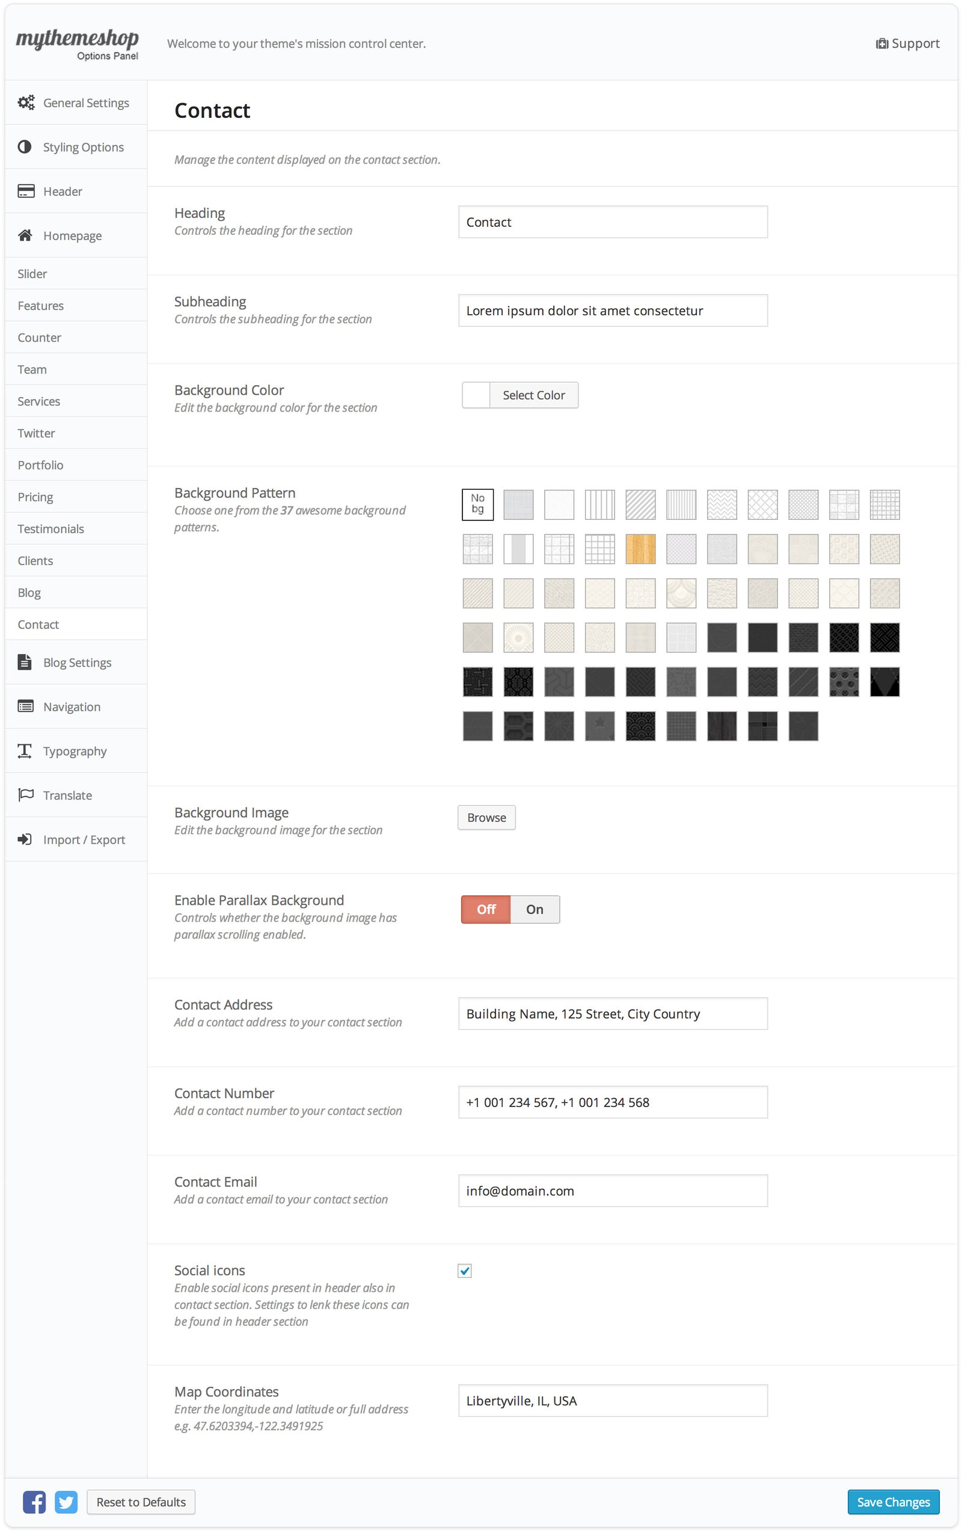
Task: Open the Support link
Action: [x=908, y=43]
